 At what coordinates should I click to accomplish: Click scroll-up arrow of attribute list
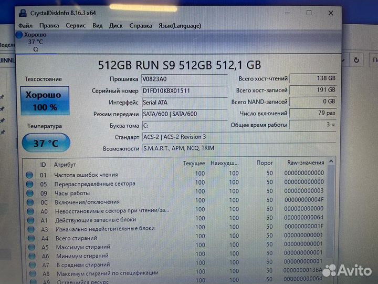(x=331, y=161)
